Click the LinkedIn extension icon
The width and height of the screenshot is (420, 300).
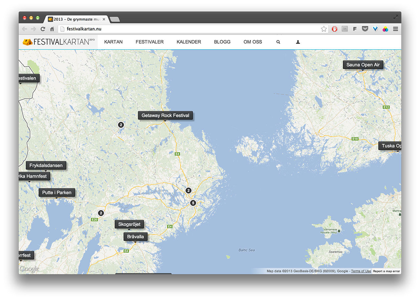pos(345,29)
